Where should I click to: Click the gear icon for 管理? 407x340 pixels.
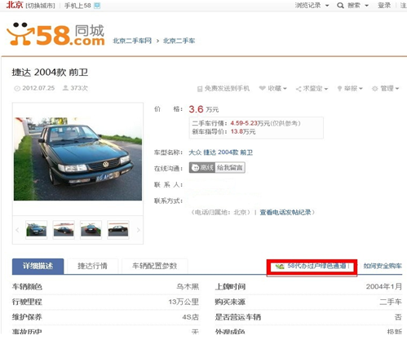(x=375, y=89)
